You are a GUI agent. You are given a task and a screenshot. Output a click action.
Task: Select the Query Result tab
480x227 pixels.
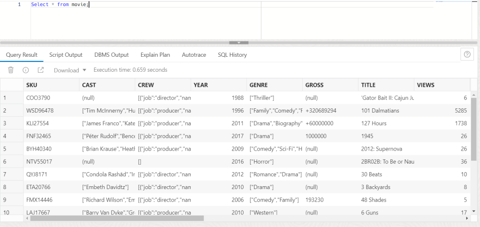click(x=22, y=55)
